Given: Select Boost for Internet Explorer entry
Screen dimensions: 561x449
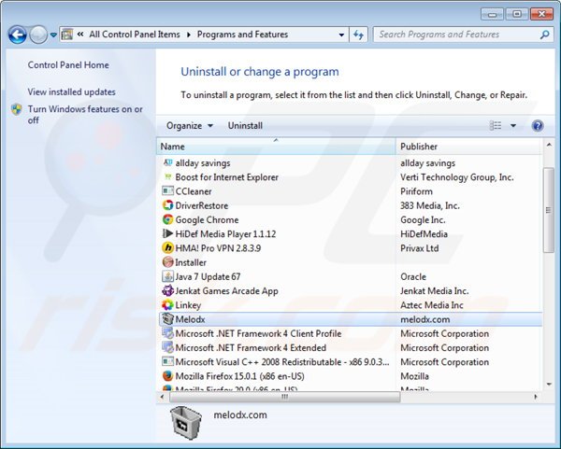Looking at the screenshot, I should coord(227,177).
